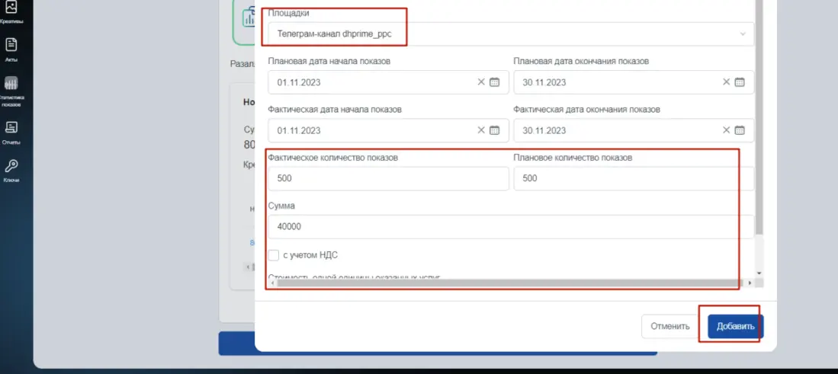Click the actual end date input
This screenshot has height=374, width=838.
pos(634,130)
